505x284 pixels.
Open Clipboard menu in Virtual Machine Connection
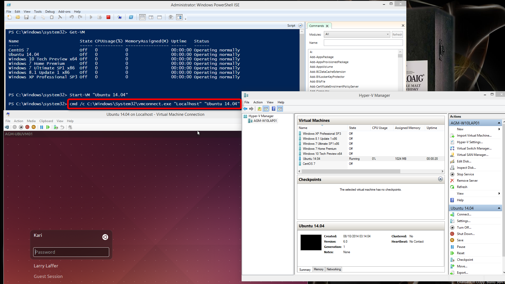point(46,121)
